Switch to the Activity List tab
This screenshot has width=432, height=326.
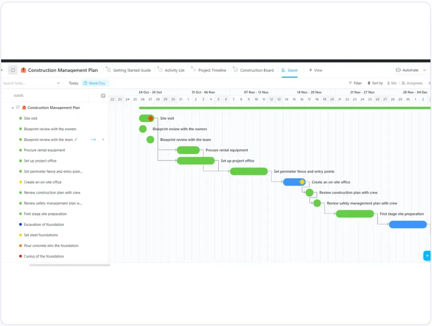171,70
